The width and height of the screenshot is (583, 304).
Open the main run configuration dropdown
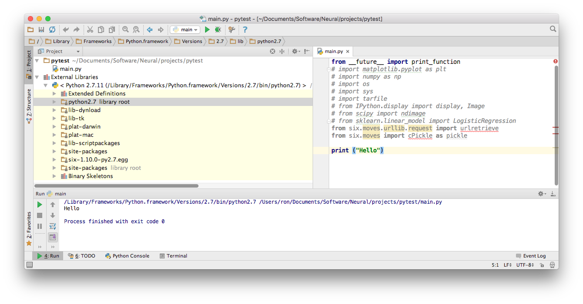pyautogui.click(x=185, y=30)
